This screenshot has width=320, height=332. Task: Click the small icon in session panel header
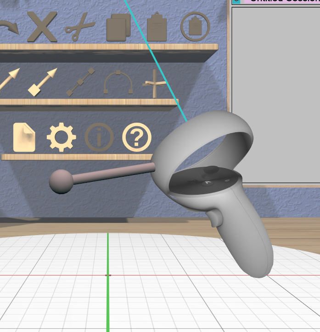236,2
